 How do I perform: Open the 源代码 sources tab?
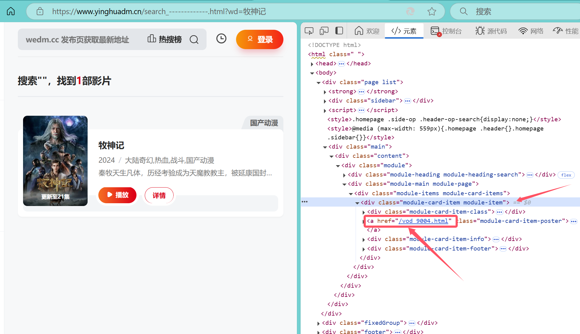(x=491, y=31)
